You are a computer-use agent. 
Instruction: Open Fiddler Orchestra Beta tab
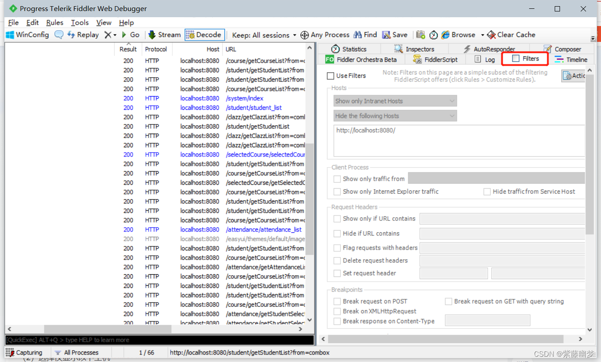click(x=361, y=60)
